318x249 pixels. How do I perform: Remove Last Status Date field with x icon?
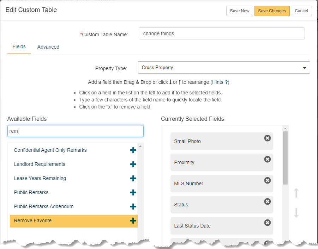point(267,223)
